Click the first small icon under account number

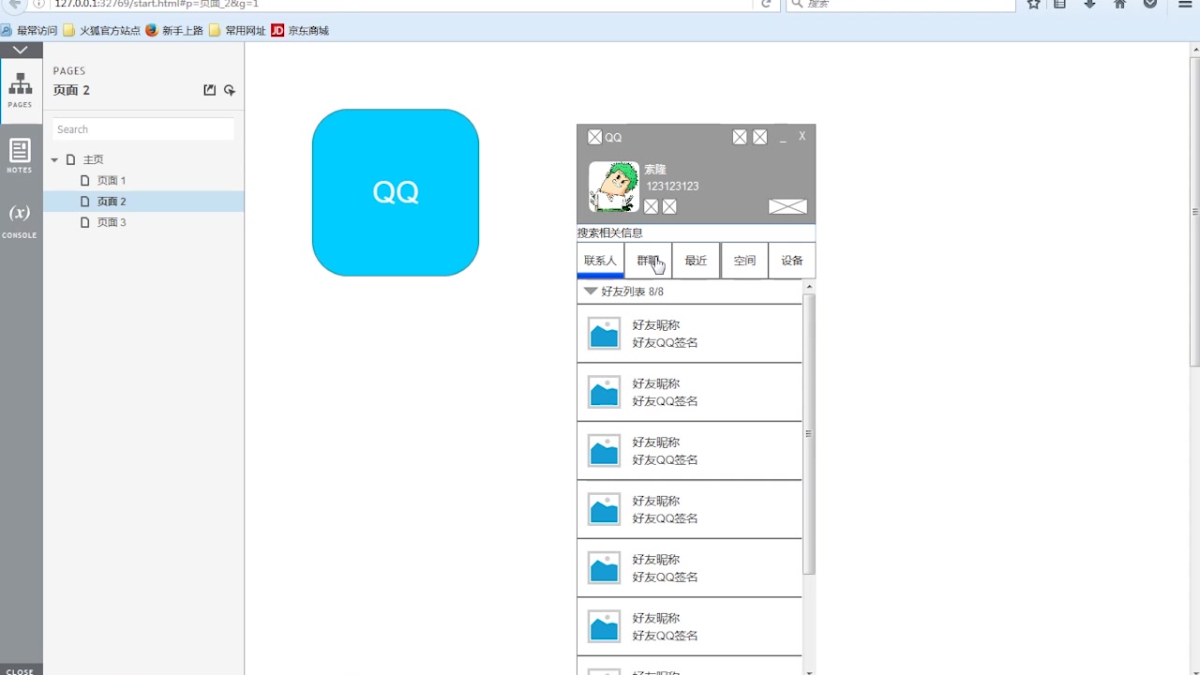652,206
